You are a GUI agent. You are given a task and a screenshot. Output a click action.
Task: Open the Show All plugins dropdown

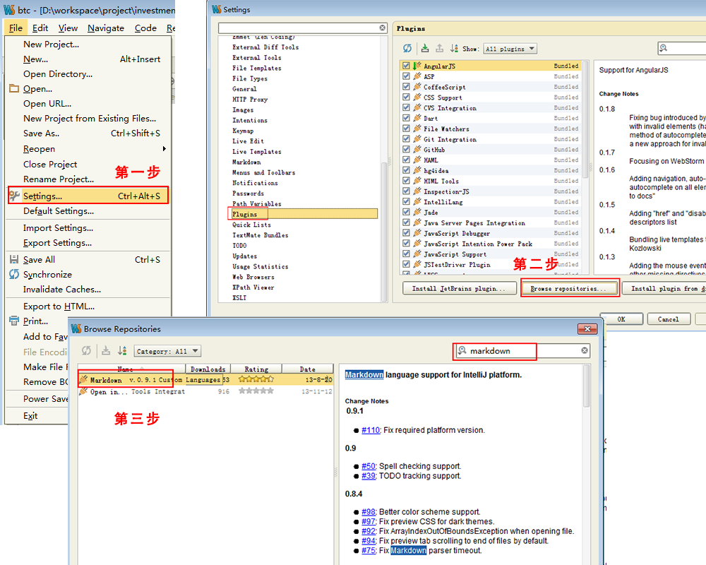510,49
